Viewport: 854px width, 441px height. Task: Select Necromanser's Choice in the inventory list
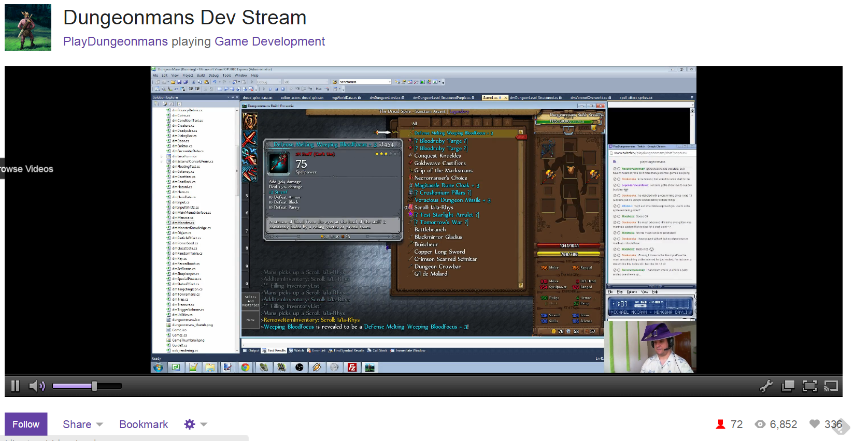pyautogui.click(x=440, y=178)
